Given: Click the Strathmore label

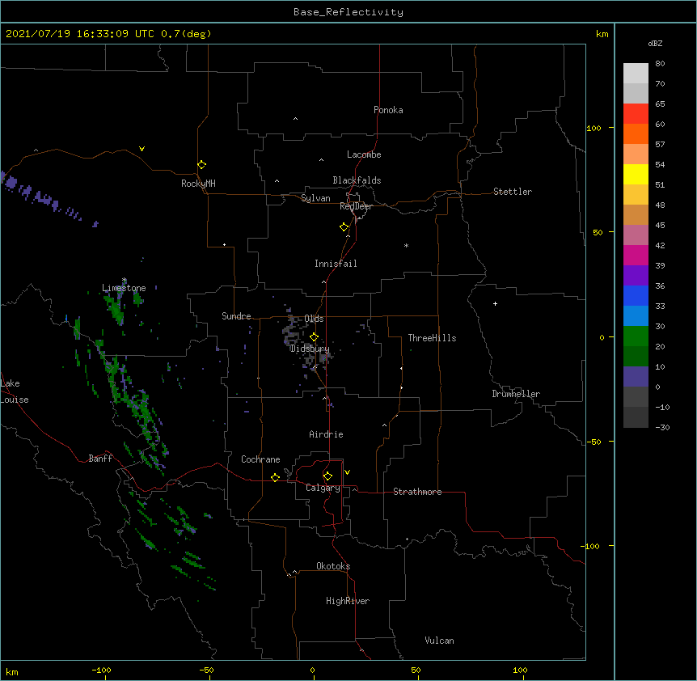Looking at the screenshot, I should [417, 492].
